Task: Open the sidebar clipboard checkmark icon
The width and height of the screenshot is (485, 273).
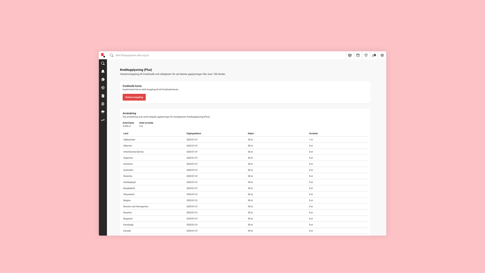Action: 103,96
